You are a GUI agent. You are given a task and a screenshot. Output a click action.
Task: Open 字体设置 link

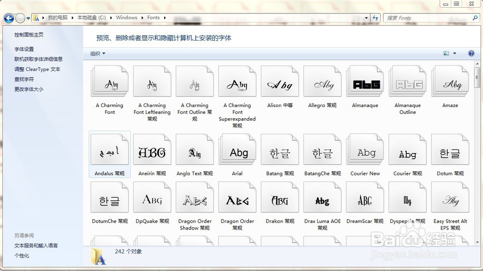click(x=24, y=49)
